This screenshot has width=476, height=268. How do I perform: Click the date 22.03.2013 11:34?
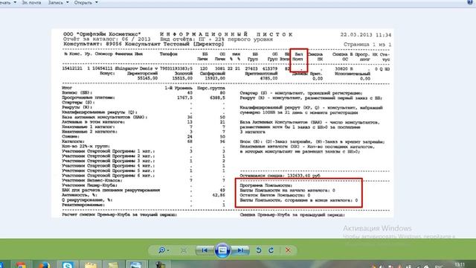[x=365, y=35]
